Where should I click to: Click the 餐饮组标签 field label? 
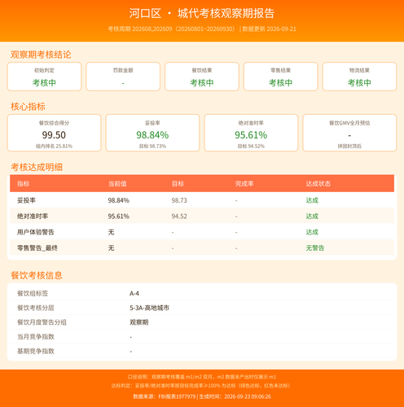[33, 293]
